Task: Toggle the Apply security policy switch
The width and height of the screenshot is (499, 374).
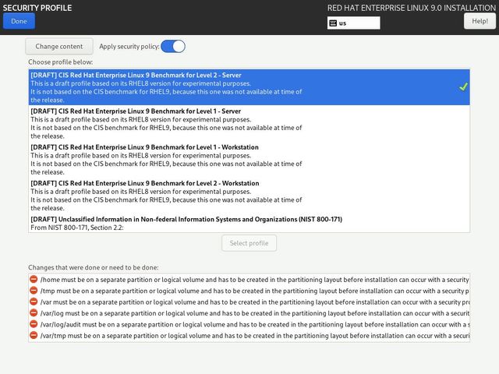Action: pyautogui.click(x=173, y=47)
